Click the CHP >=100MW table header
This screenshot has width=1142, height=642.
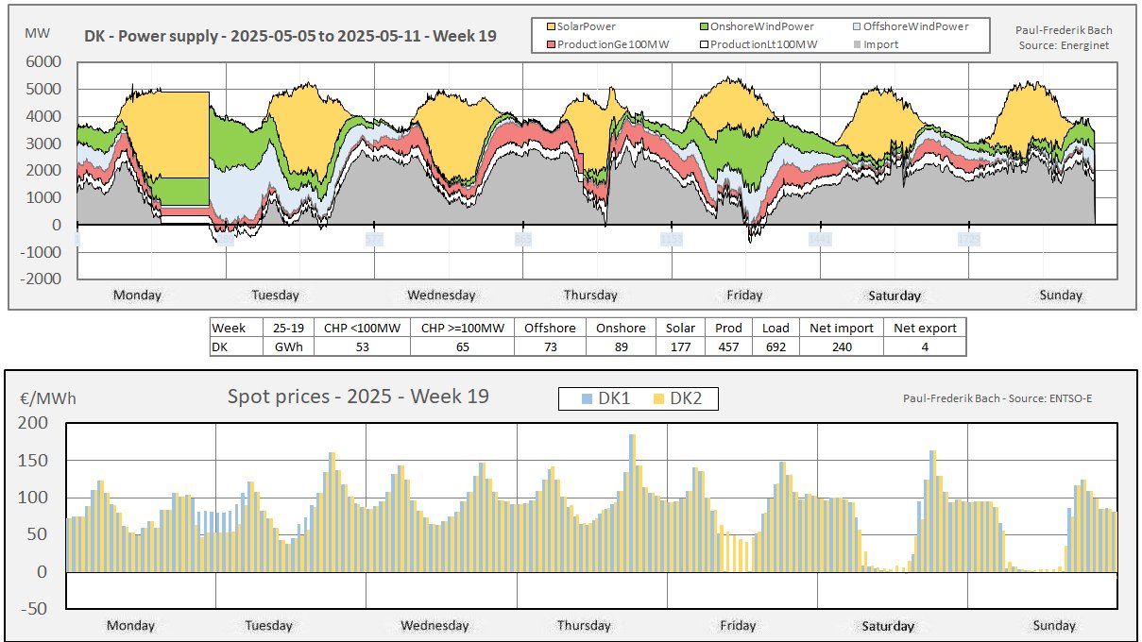coord(461,328)
